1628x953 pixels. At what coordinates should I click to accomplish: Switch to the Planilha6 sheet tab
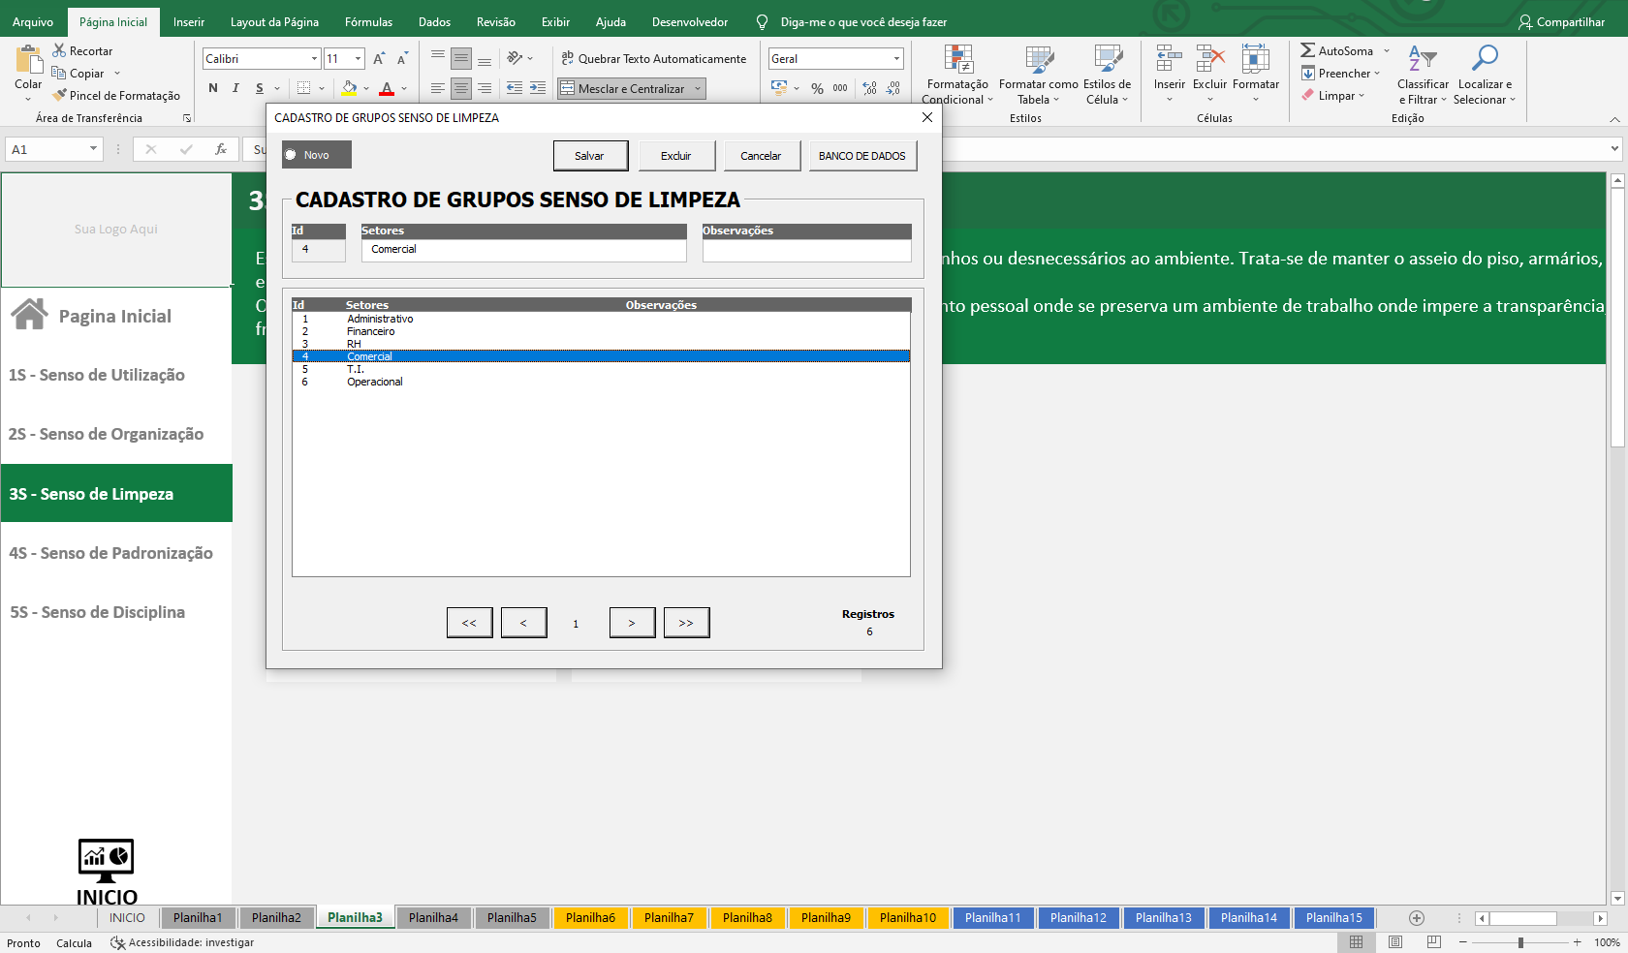(590, 918)
